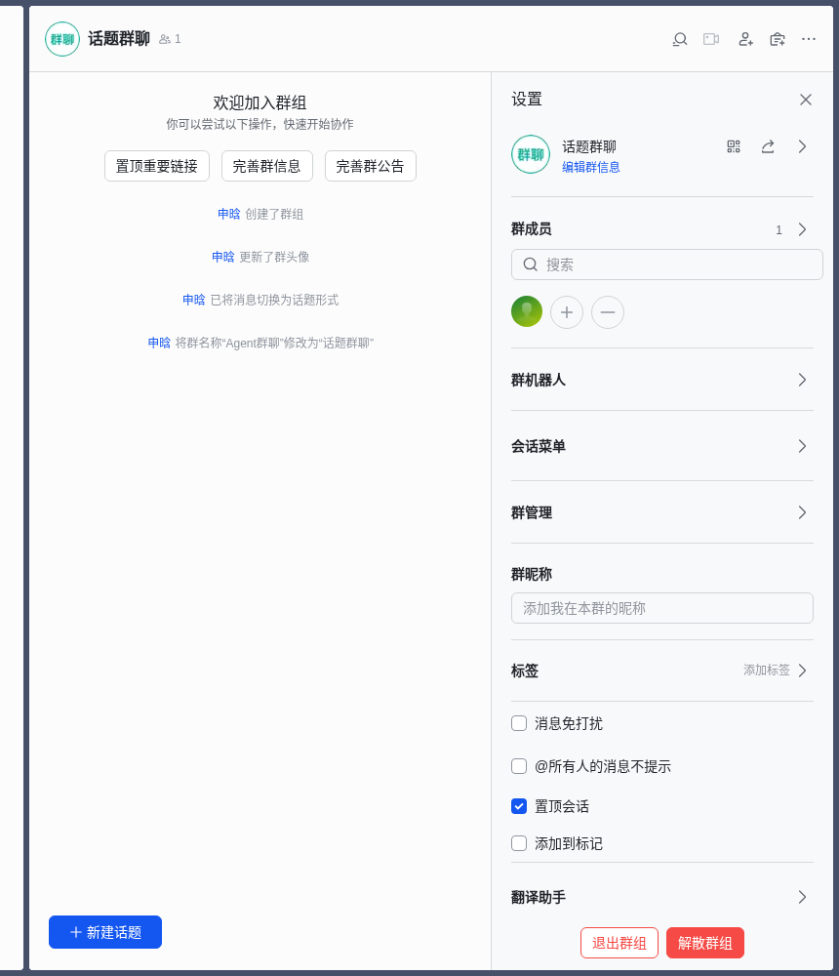The width and height of the screenshot is (839, 976).
Task: Expand the 群成员 member list
Action: click(802, 229)
